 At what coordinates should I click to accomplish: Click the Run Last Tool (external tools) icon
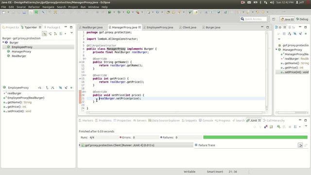[138, 12]
